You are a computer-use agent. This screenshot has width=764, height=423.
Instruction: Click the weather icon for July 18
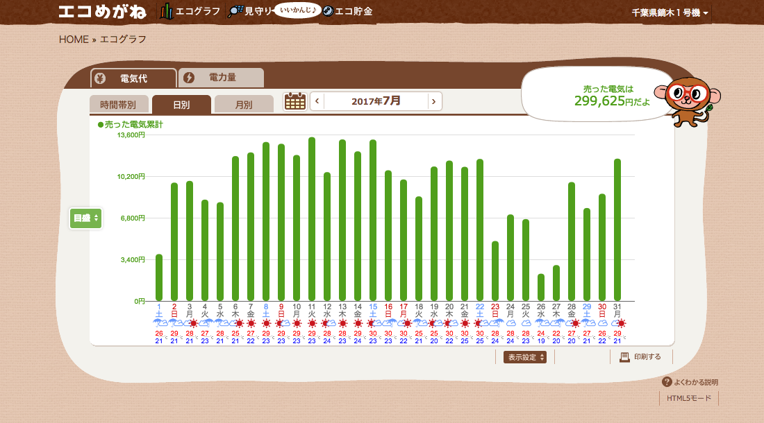click(420, 322)
